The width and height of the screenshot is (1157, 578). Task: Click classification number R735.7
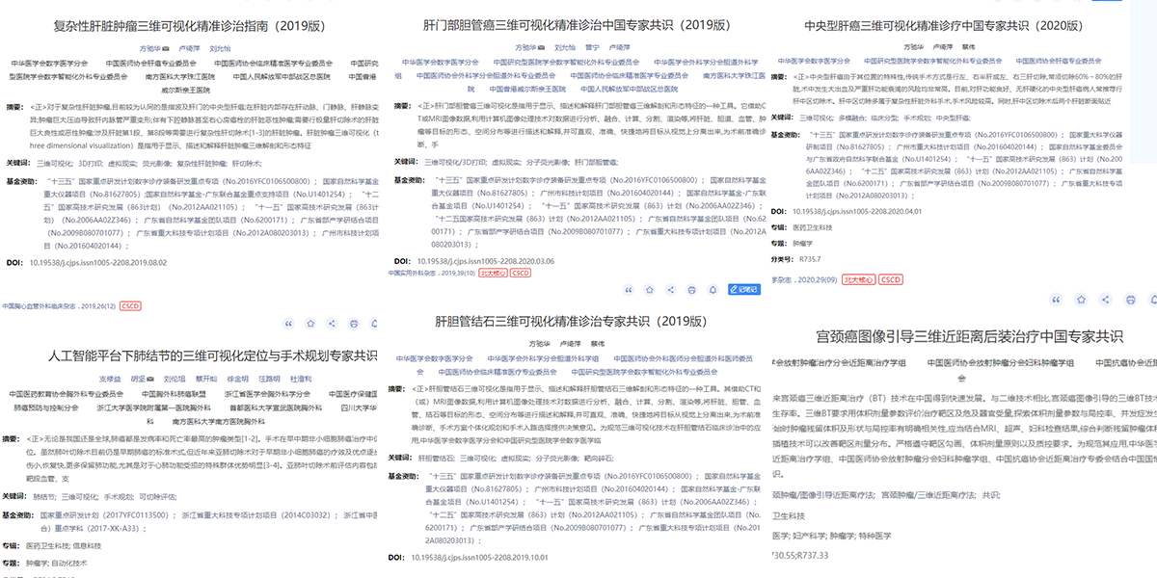[x=811, y=259]
